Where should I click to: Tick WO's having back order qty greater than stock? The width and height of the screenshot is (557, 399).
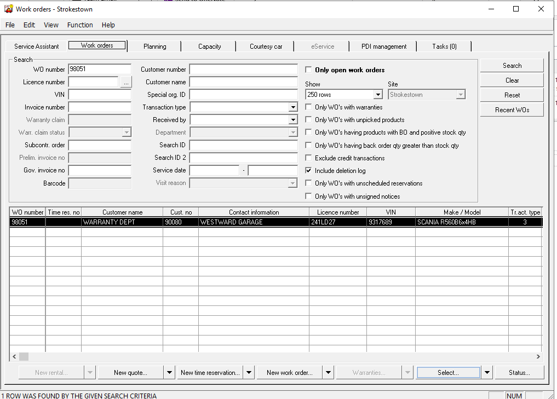pyautogui.click(x=308, y=145)
